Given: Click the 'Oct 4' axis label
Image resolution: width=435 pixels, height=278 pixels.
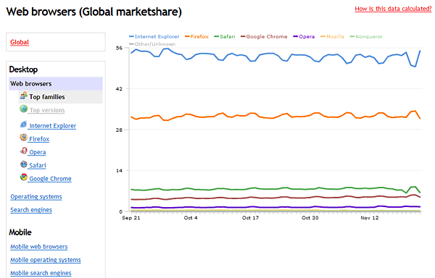Looking at the screenshot, I should (191, 218).
